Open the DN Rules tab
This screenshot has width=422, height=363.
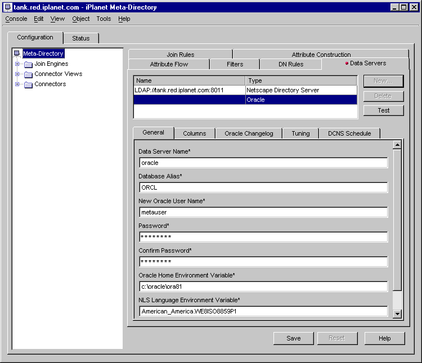tap(291, 64)
